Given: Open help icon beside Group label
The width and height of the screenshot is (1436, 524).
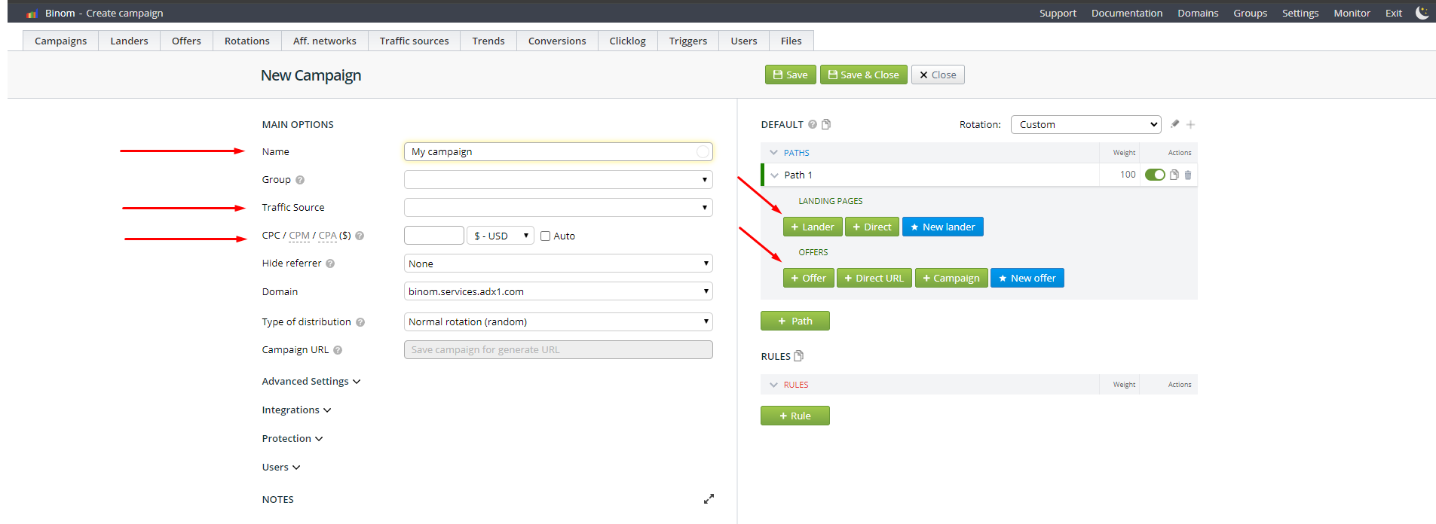Looking at the screenshot, I should [300, 180].
